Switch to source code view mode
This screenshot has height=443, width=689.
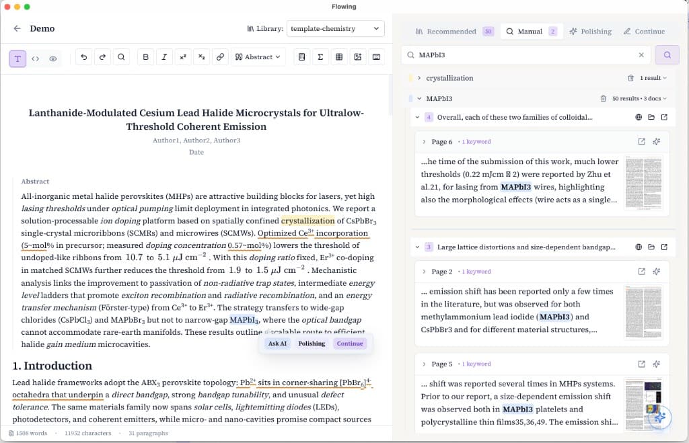[36, 58]
